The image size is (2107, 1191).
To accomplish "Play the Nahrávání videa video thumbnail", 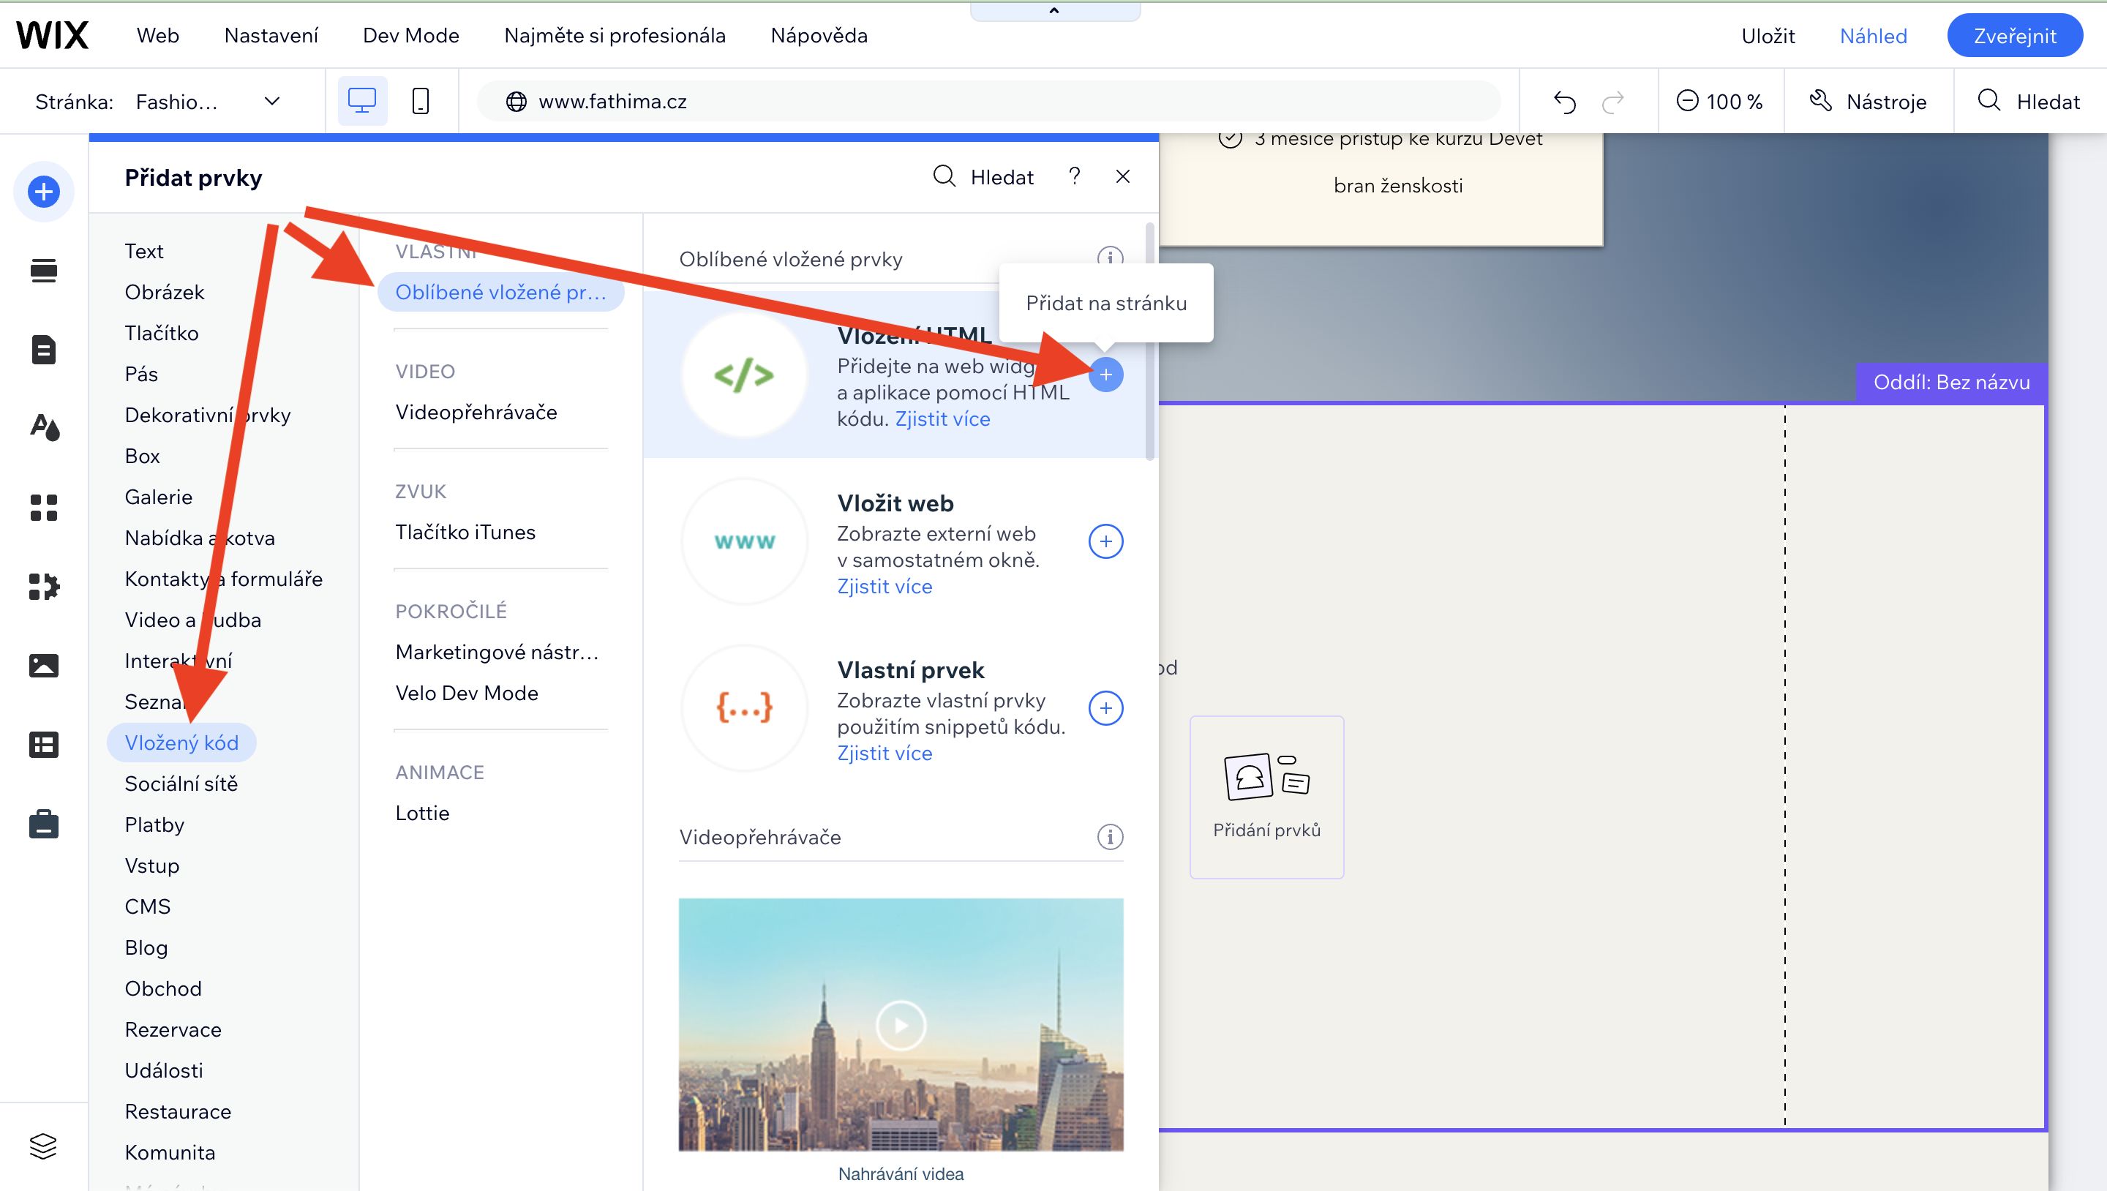I will point(901,1024).
